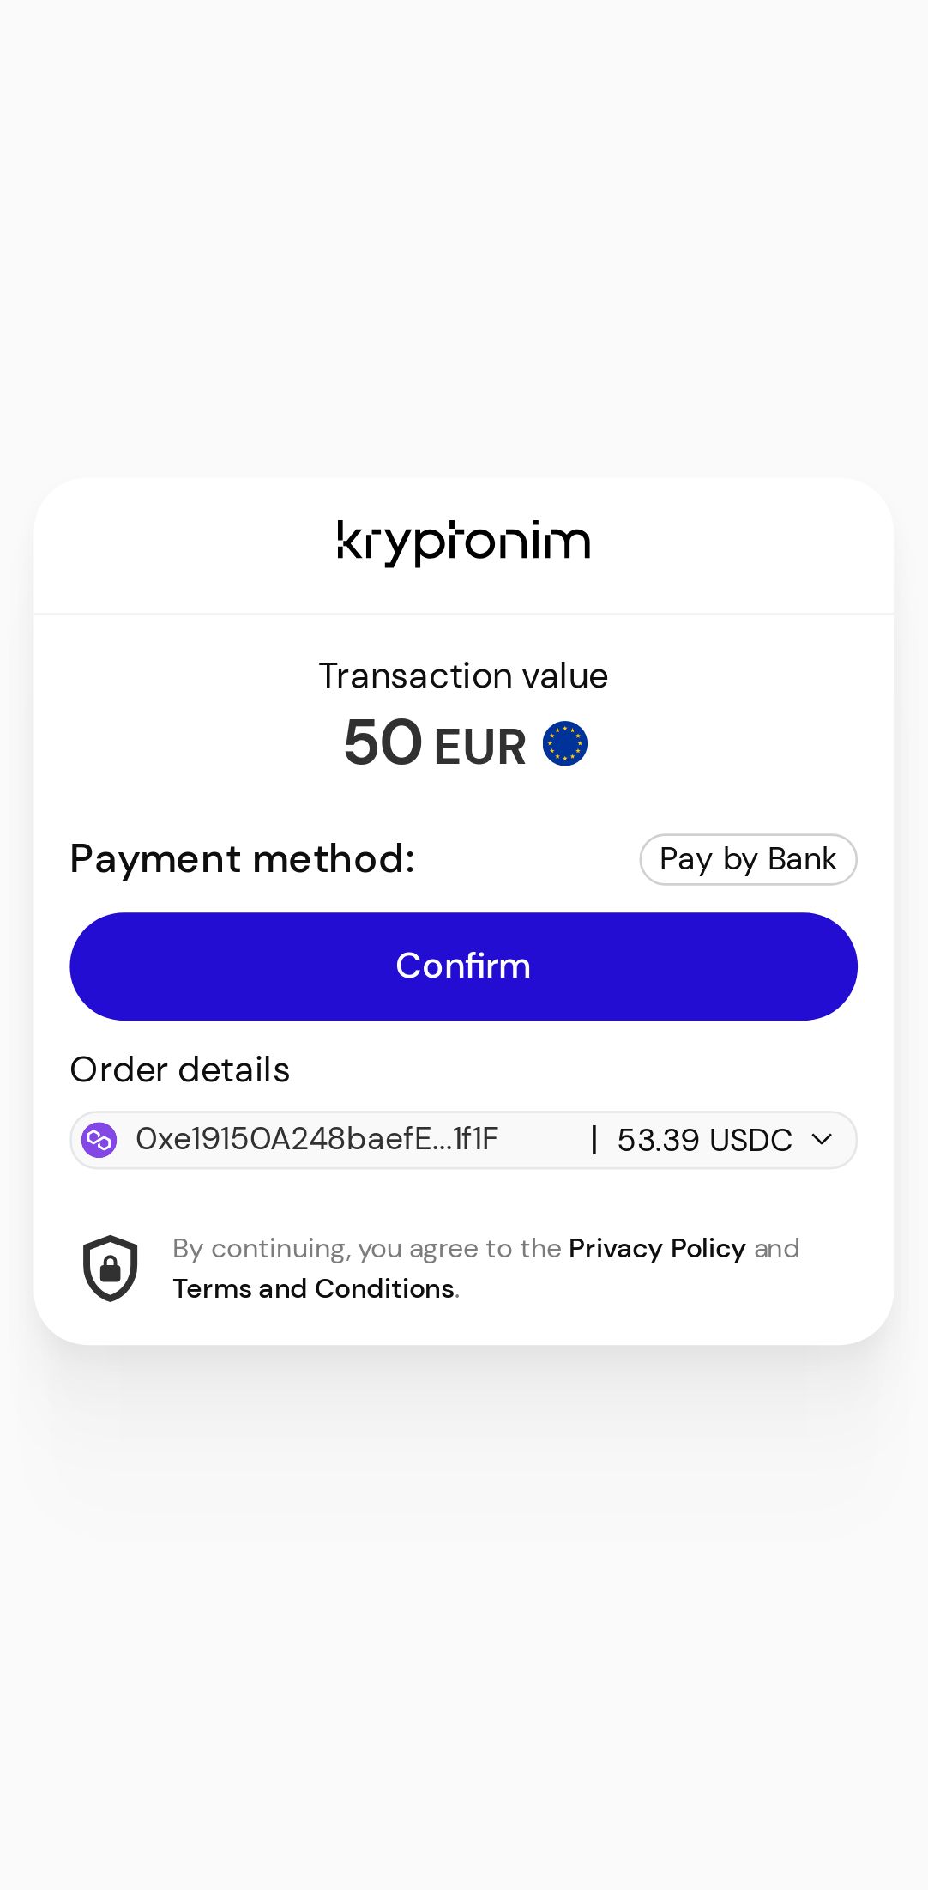Open the Privacy Policy link
The width and height of the screenshot is (928, 1890).
click(x=657, y=1248)
